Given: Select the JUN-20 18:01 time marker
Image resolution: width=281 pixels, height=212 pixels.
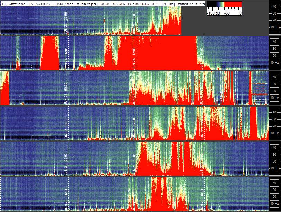Looking at the screenshot, I should pyautogui.click(x=202, y=200).
